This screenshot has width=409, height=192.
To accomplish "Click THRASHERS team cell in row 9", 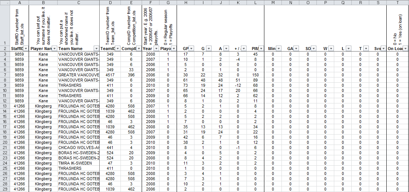I will tap(78, 85).
